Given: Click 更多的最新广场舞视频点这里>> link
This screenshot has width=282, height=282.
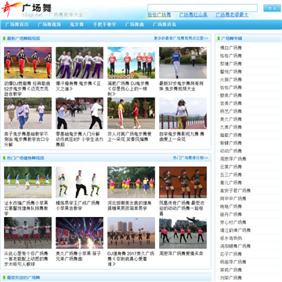Looking at the screenshot, I should 181,38.
